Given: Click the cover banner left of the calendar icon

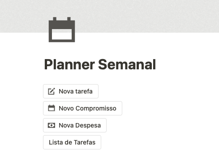Looking at the screenshot, I should pyautogui.click(x=24, y=16).
